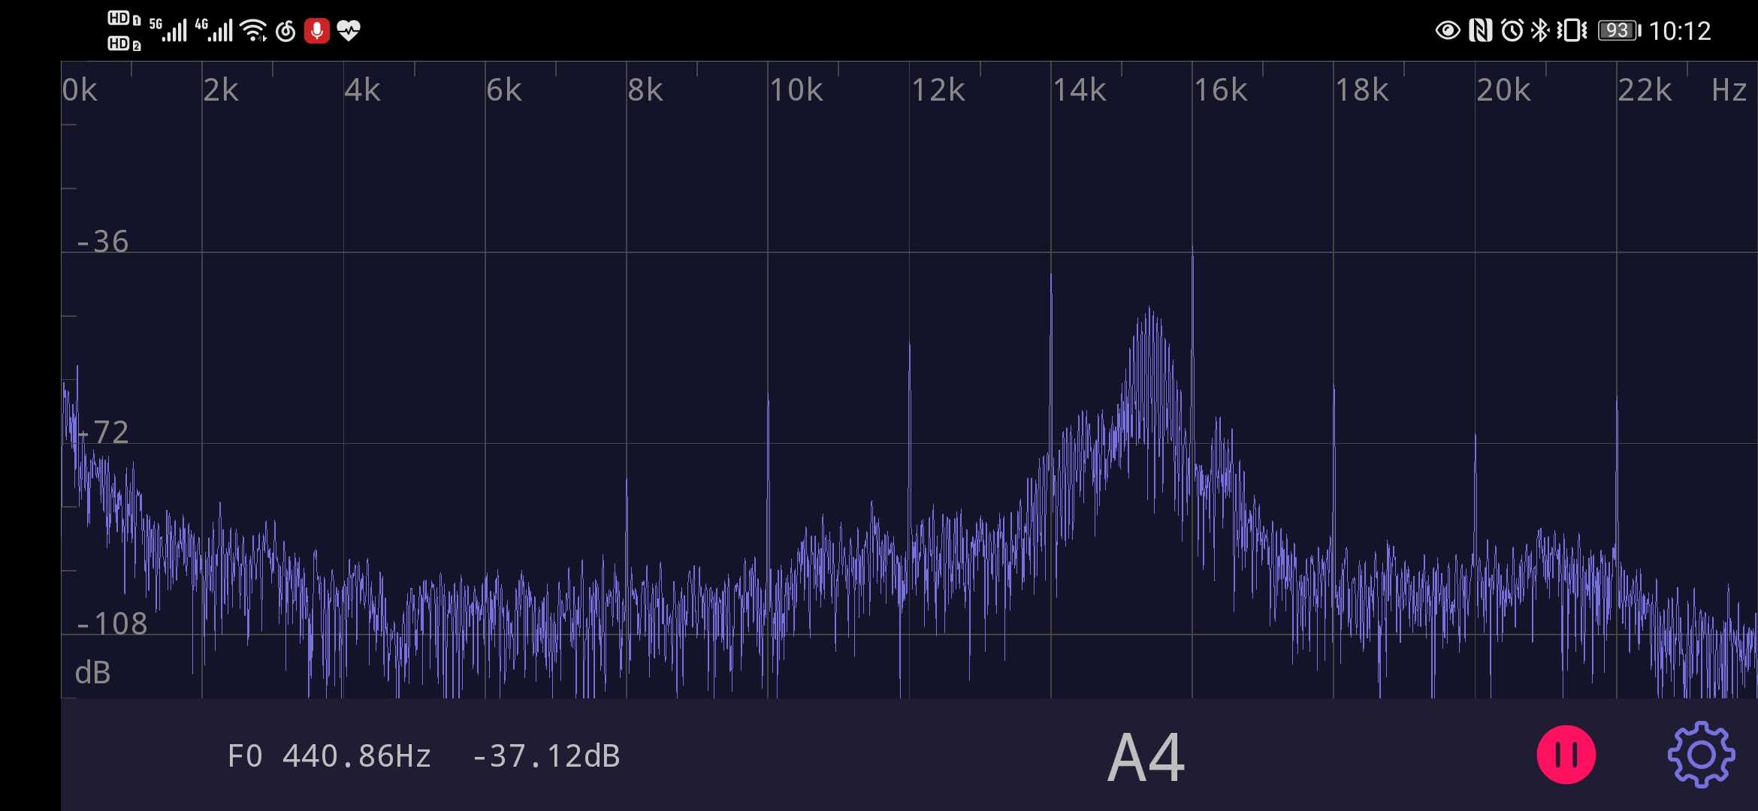Image resolution: width=1758 pixels, height=811 pixels.
Task: Tap the NFC status icon
Action: point(1480,31)
